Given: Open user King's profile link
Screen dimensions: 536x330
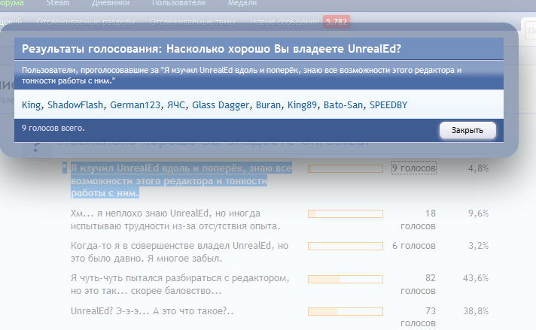Looking at the screenshot, I should pos(31,105).
